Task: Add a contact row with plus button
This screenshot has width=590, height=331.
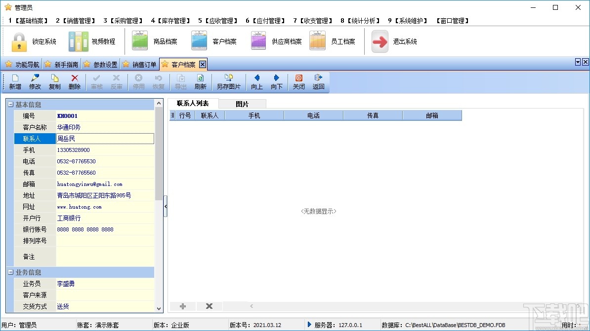Action: coord(183,306)
